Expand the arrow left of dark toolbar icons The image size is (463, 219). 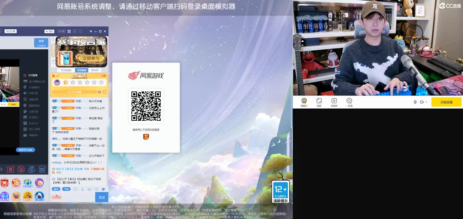pyautogui.click(x=1, y=169)
